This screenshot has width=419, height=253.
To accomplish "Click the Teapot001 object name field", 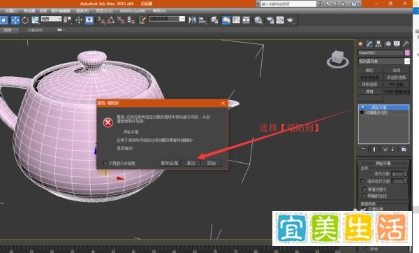I will pyautogui.click(x=381, y=52).
